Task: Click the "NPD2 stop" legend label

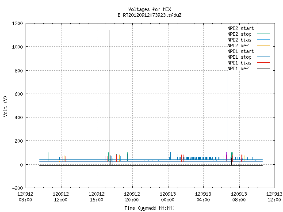Action: 239,34
